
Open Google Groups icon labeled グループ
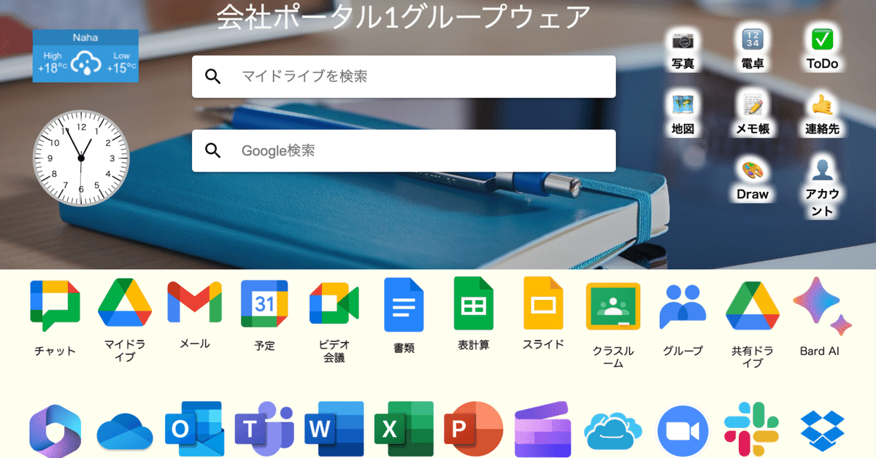click(x=683, y=306)
